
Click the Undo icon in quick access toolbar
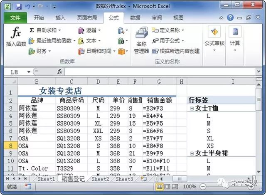click(x=28, y=7)
